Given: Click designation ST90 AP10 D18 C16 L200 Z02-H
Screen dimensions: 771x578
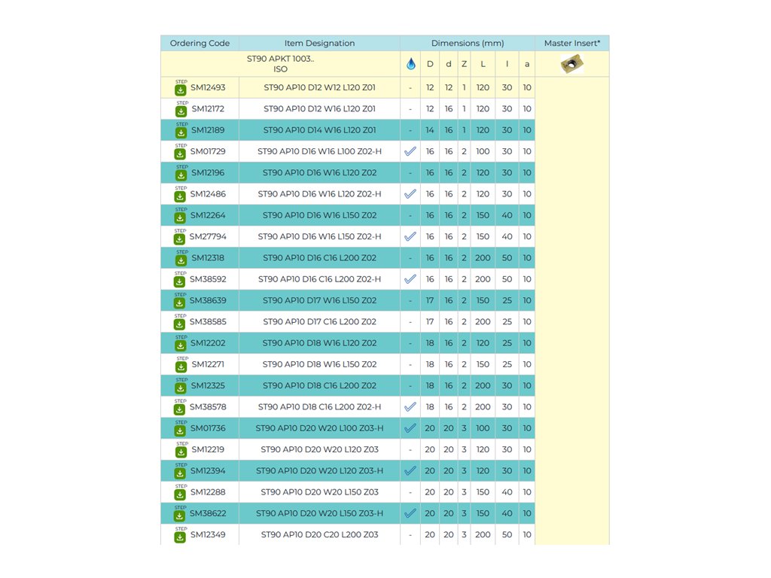Looking at the screenshot, I should [x=319, y=407].
